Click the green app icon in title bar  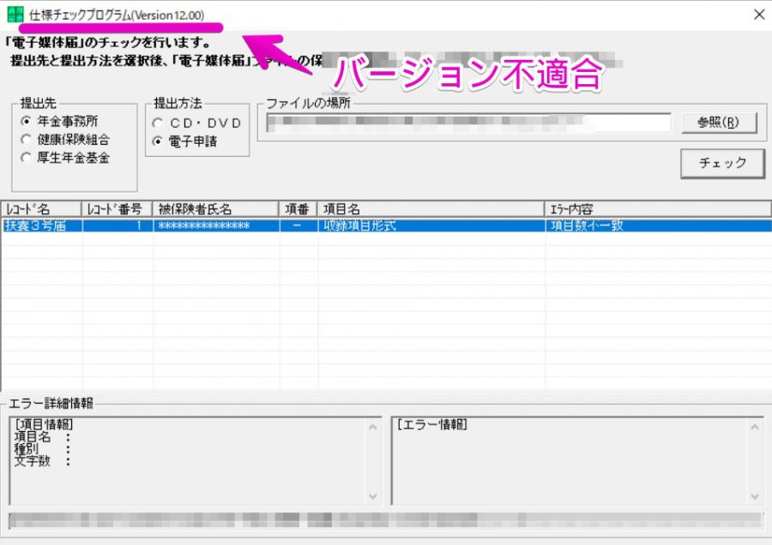(15, 15)
